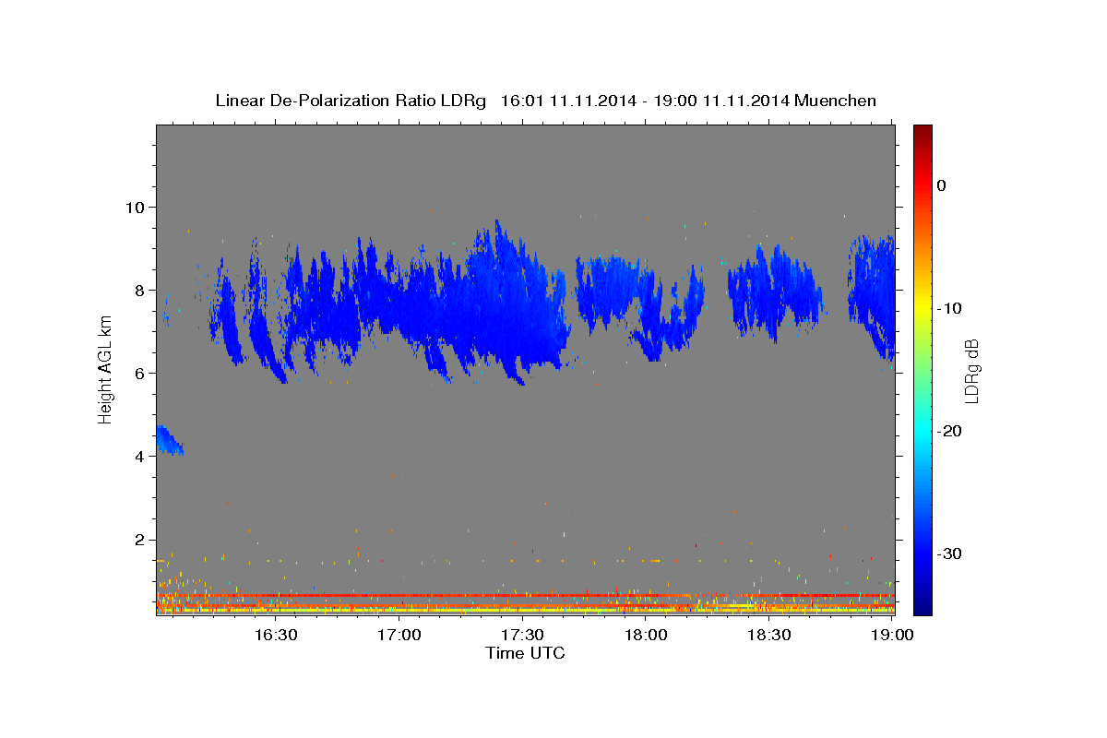Select the 18:30 time tick label
This screenshot has width=1107, height=738.
pyautogui.click(x=769, y=635)
